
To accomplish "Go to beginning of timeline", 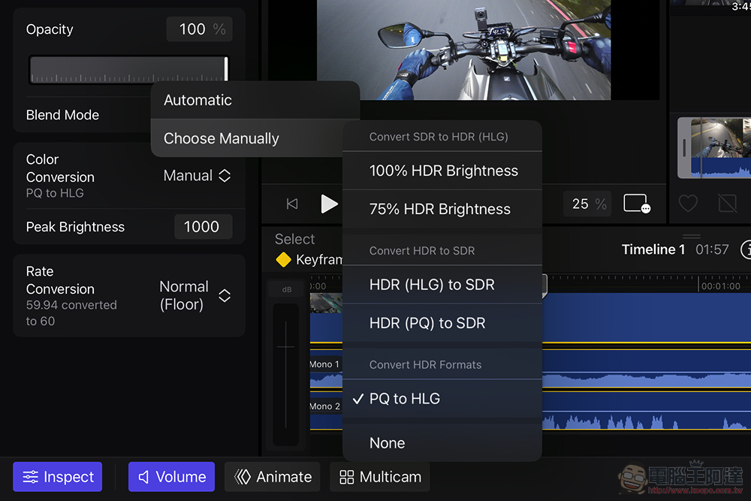I will [x=291, y=204].
